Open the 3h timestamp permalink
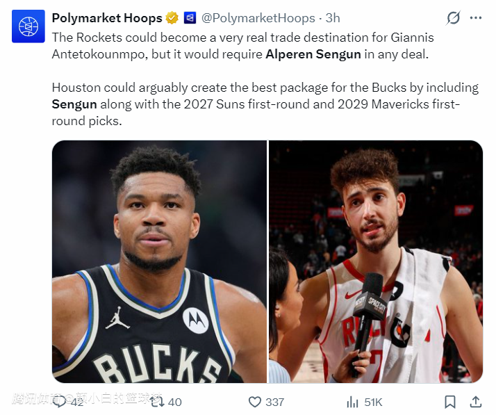The image size is (496, 415). tap(333, 18)
